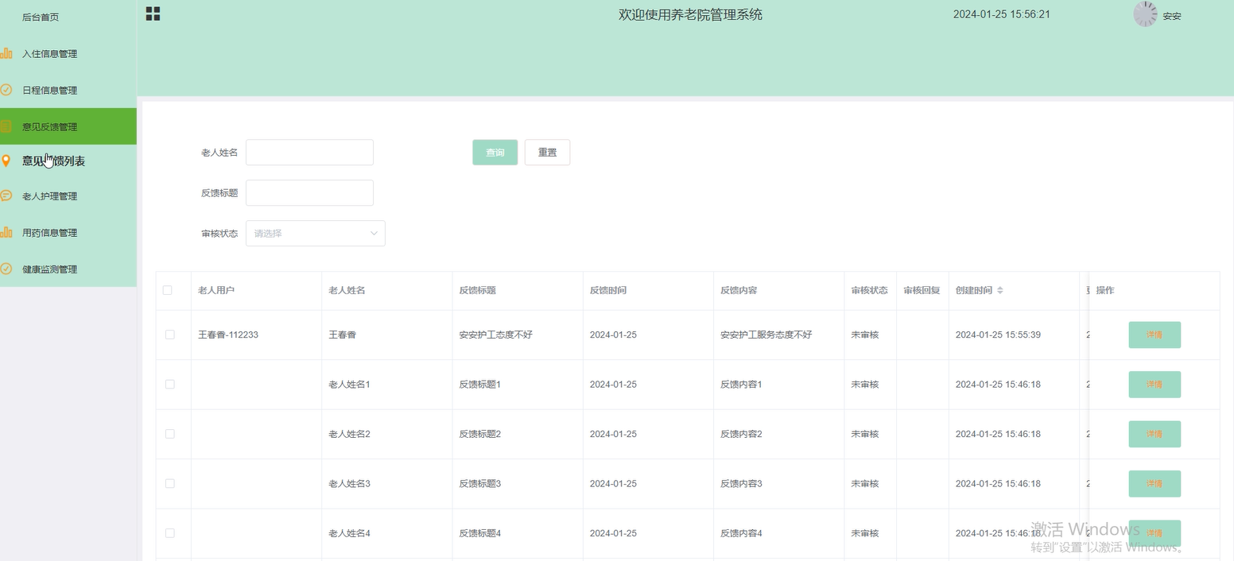Open the 审核状态 dropdown selector
1234x561 pixels.
click(316, 233)
